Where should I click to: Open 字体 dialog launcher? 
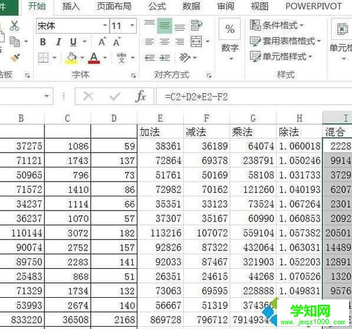[134, 76]
